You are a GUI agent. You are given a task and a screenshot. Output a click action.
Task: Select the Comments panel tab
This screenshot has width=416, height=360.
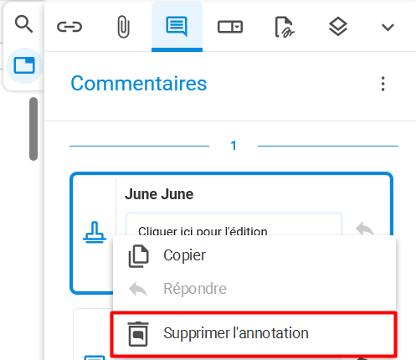(x=177, y=27)
